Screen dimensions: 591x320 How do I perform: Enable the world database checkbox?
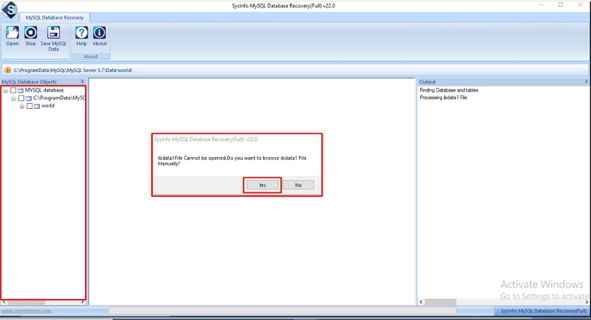coord(29,106)
